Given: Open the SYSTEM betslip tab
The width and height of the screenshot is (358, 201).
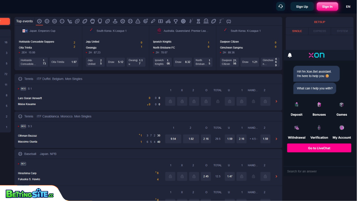Looking at the screenshot, I should click(x=342, y=31).
